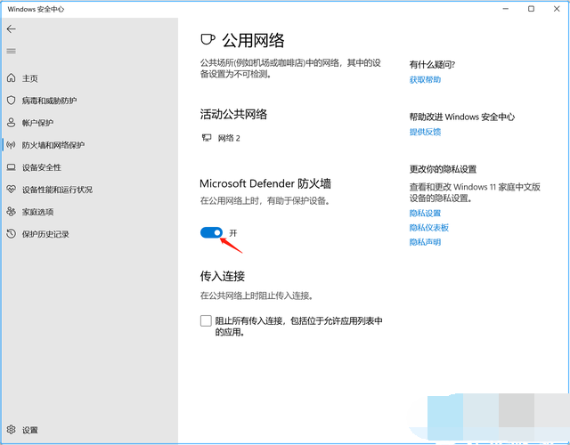Open 帐户保护 person icon
The image size is (570, 445).
(x=12, y=123)
